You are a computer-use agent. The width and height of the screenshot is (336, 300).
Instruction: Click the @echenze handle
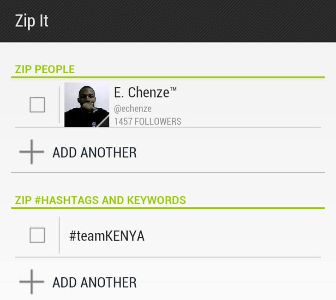tap(133, 109)
